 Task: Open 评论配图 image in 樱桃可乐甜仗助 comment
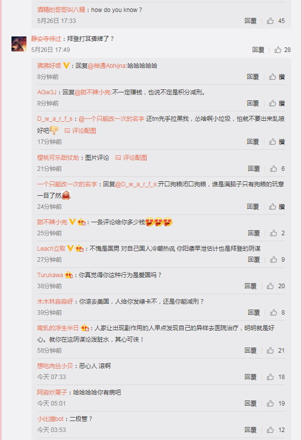point(131,158)
